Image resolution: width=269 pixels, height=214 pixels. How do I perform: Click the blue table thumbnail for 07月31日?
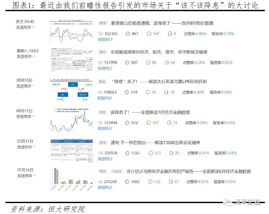(x=72, y=150)
